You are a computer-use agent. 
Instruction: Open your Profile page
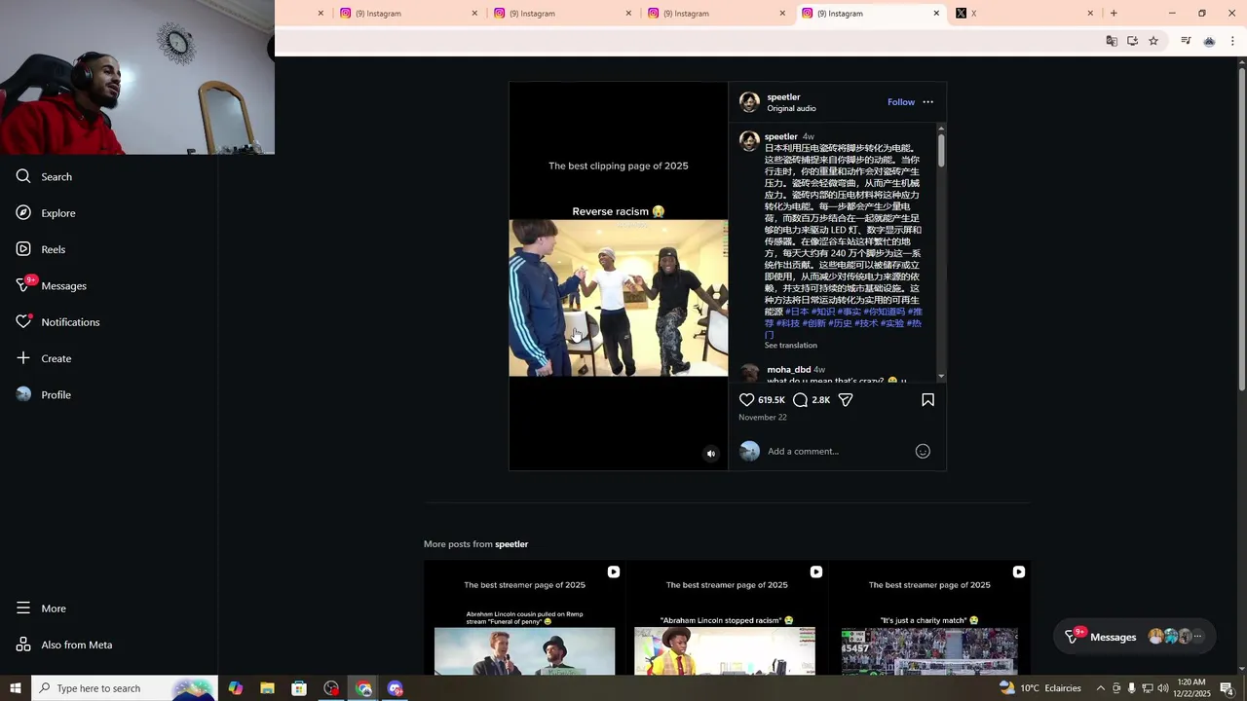pyautogui.click(x=44, y=394)
